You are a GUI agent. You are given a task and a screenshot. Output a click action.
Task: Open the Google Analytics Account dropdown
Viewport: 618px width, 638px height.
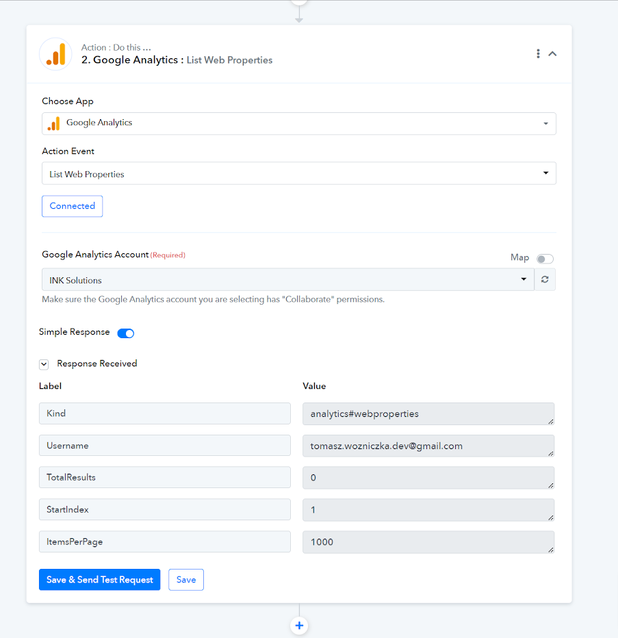(287, 280)
